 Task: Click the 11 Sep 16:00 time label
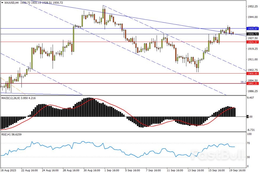click(x=175, y=170)
